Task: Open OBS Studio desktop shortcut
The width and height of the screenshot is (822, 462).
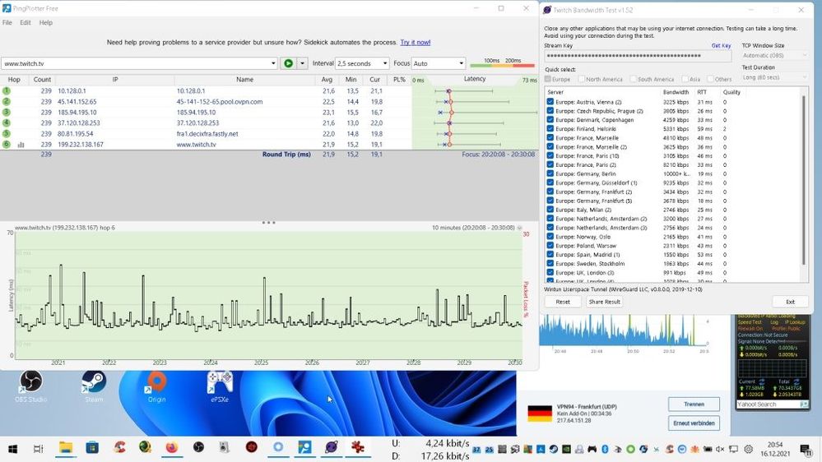Action: (31, 385)
